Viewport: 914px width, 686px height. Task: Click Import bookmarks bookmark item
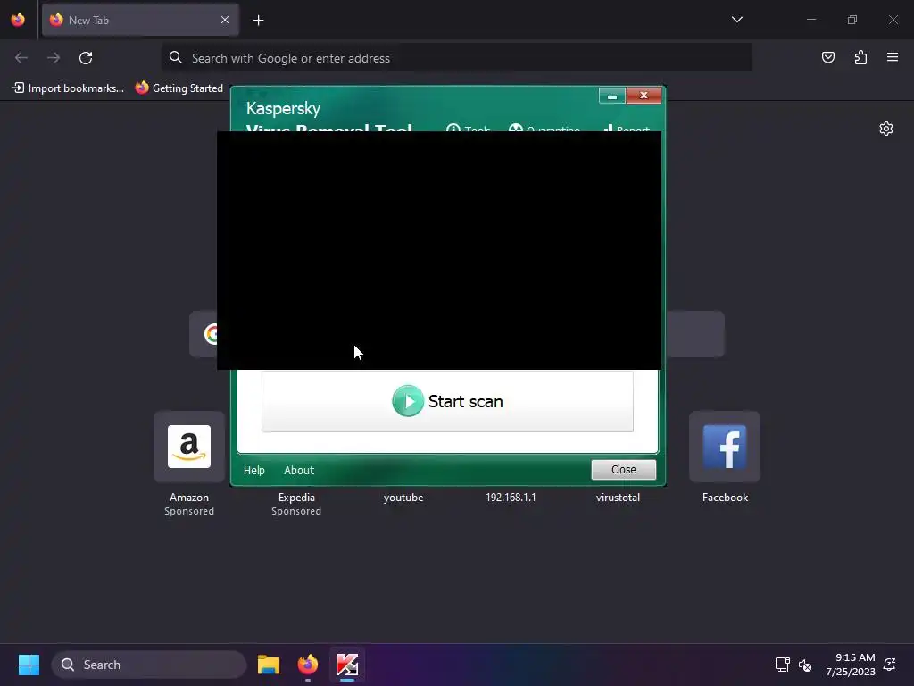[x=68, y=88]
